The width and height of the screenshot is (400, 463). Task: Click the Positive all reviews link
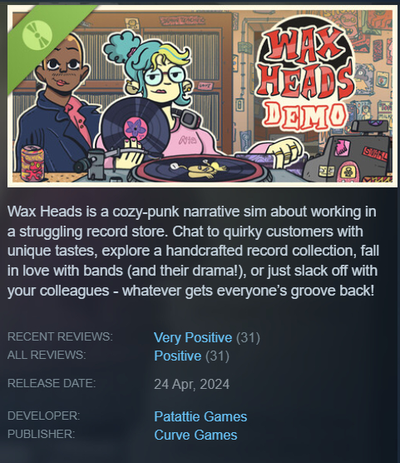tap(178, 356)
